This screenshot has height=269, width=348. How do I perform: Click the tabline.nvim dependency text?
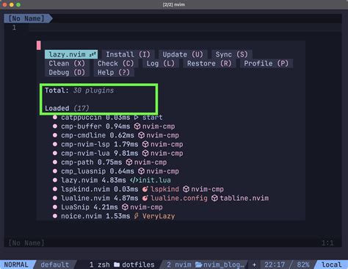pos(244,198)
